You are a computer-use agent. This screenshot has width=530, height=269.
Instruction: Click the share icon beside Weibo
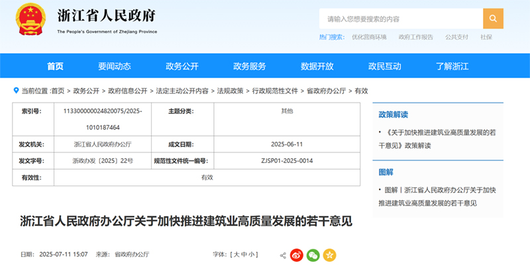pyautogui.click(x=283, y=254)
